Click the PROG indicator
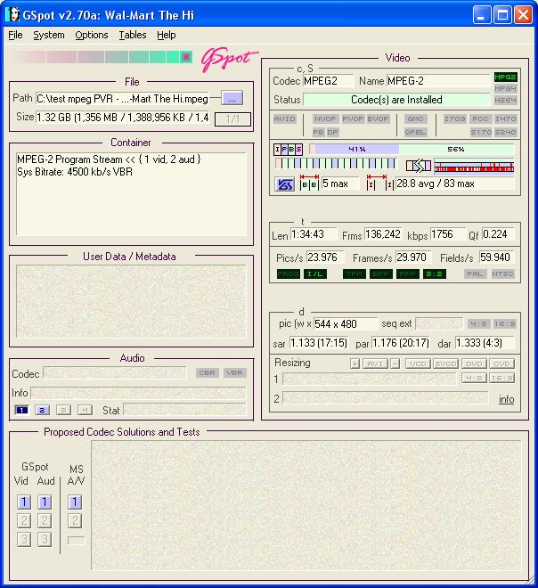The width and height of the screenshot is (538, 588). point(289,274)
